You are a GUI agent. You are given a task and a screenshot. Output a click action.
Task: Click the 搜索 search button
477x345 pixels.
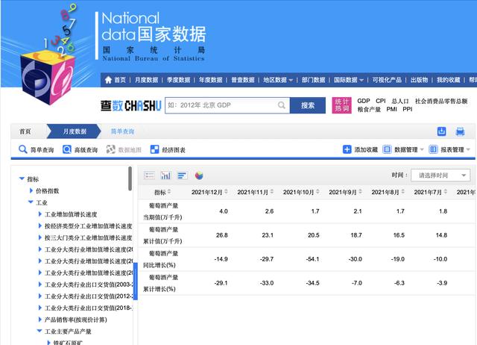click(308, 105)
